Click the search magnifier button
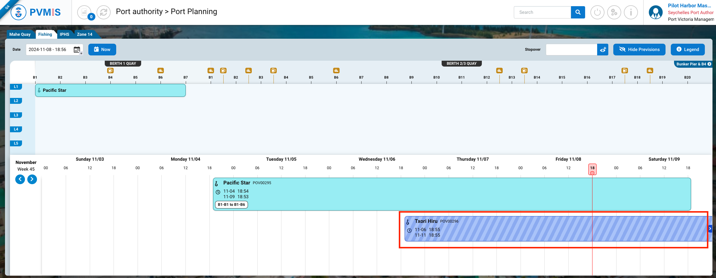Viewport: 716px width, 278px height. point(578,12)
